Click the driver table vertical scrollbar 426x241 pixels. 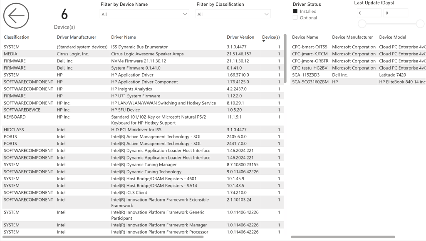285,58
